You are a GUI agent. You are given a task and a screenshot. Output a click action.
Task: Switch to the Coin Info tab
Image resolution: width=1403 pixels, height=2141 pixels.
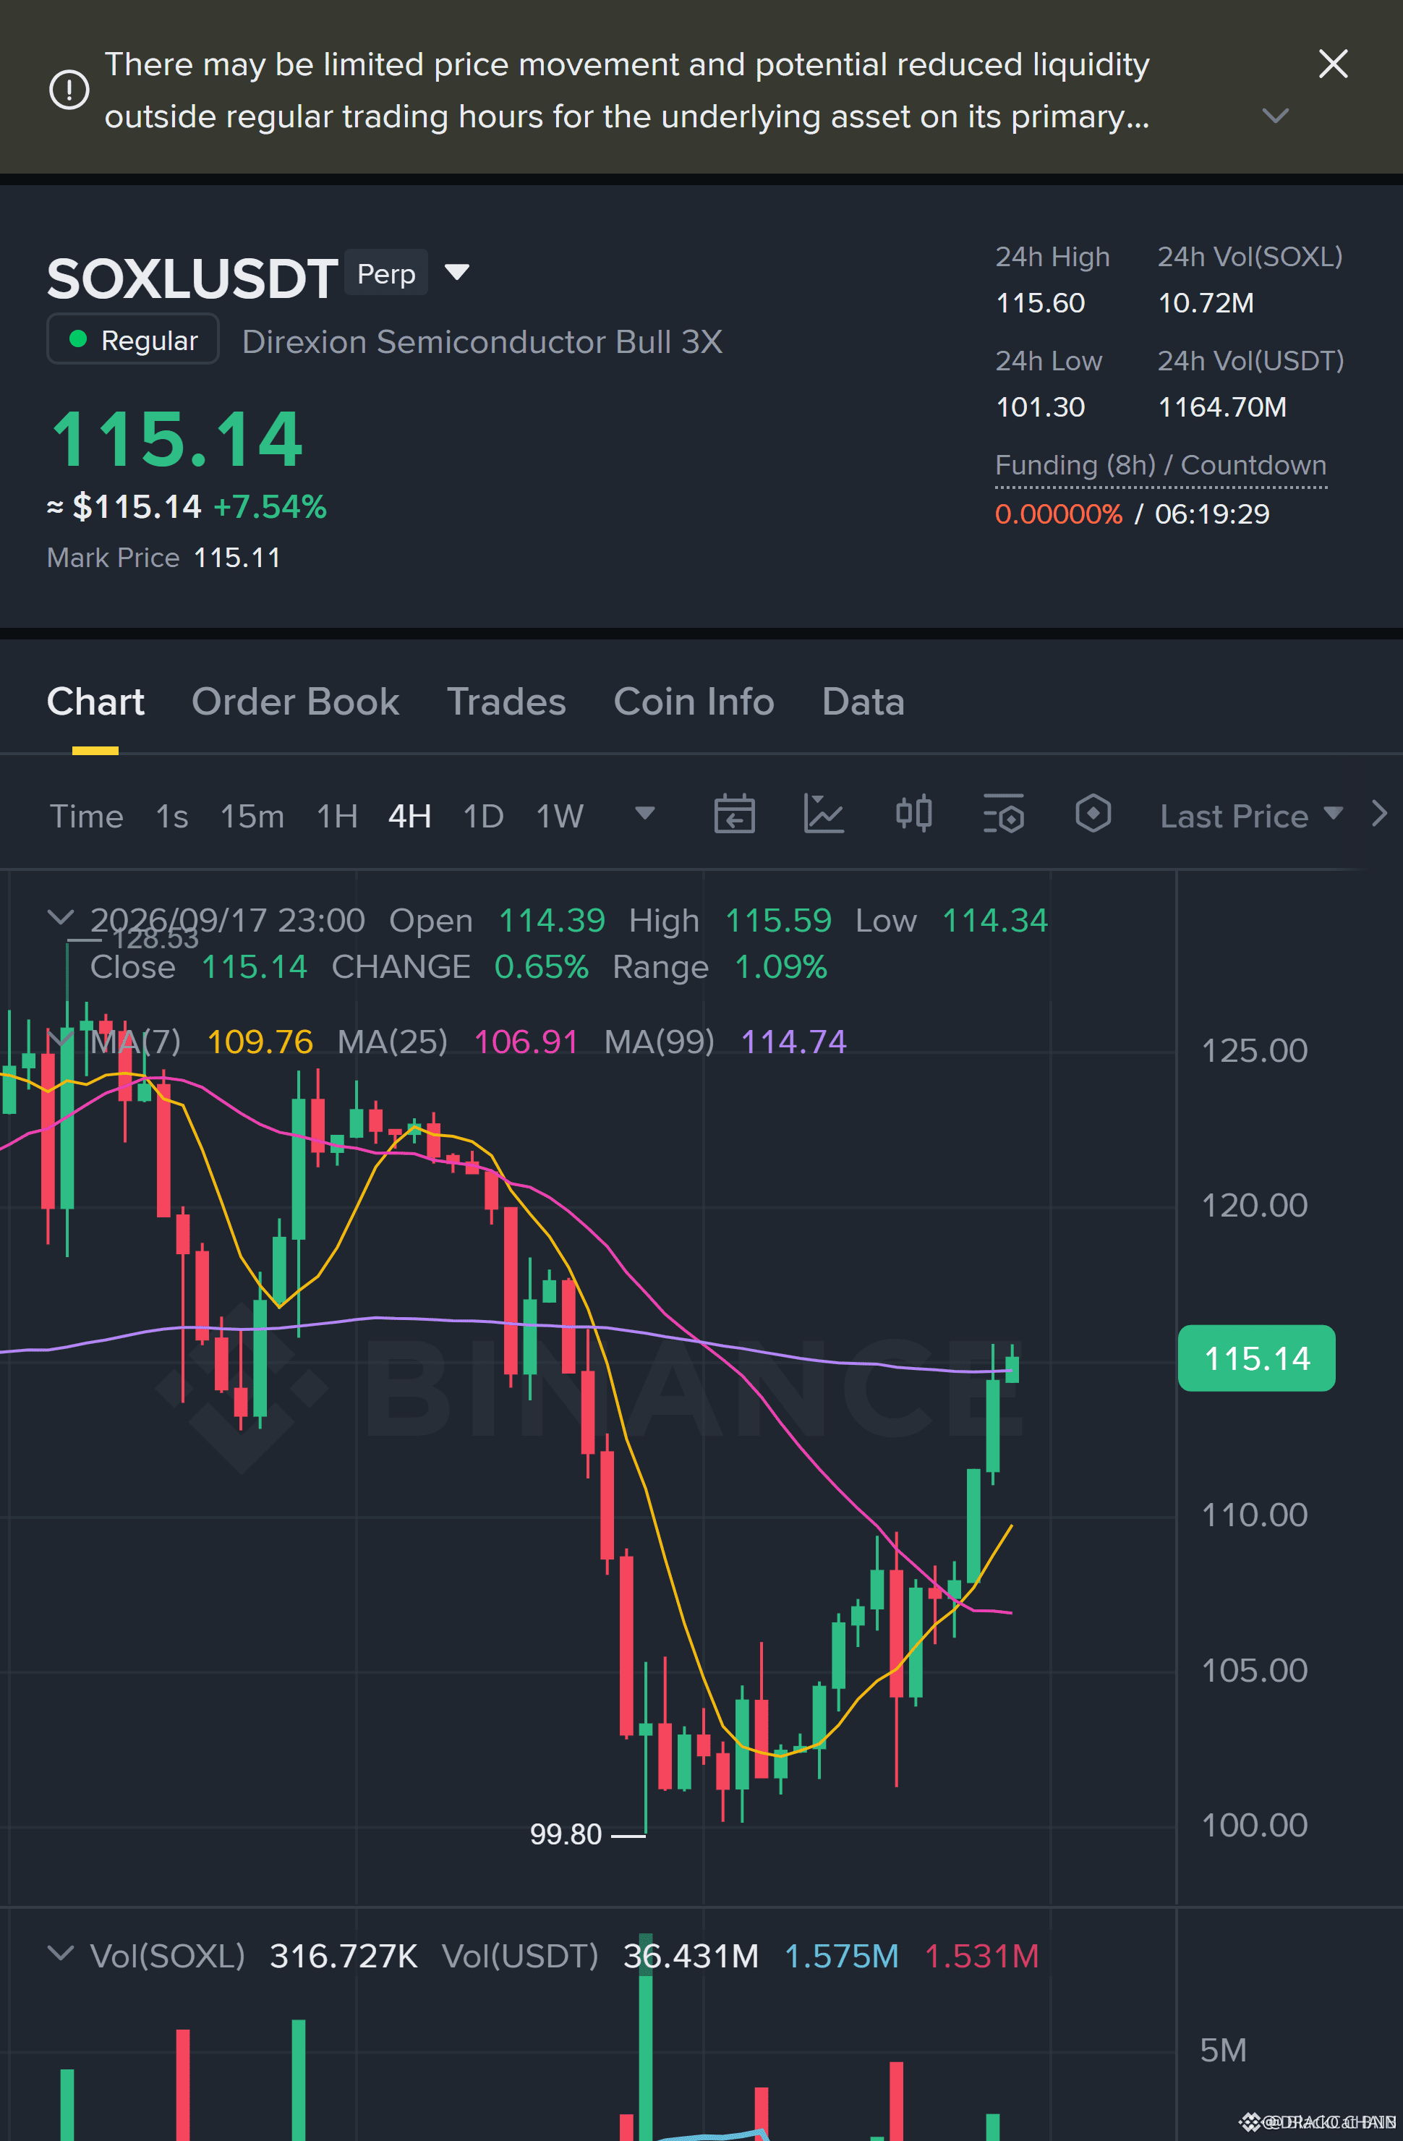pyautogui.click(x=694, y=702)
